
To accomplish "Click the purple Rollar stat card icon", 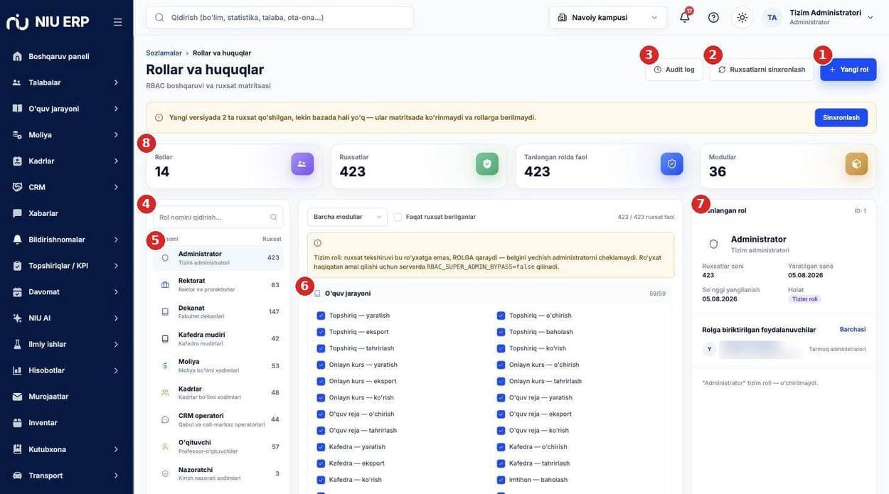I will 302,163.
